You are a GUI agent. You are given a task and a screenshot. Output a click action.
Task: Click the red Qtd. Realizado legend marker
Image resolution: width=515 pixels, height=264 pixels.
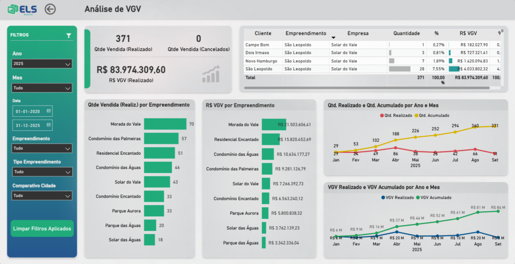[x=382, y=116]
